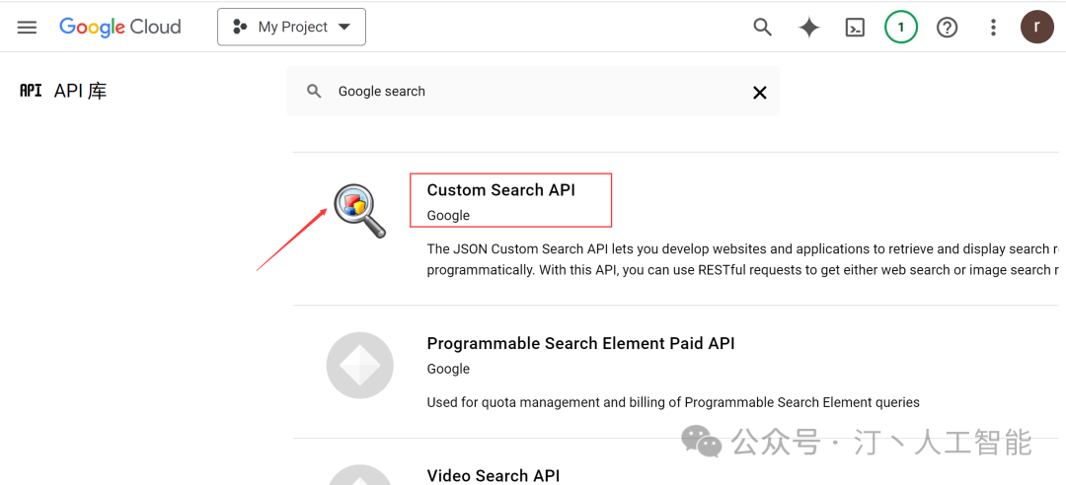The width and height of the screenshot is (1066, 485).
Task: Open the Custom Search API magnifier icon
Action: (359, 210)
